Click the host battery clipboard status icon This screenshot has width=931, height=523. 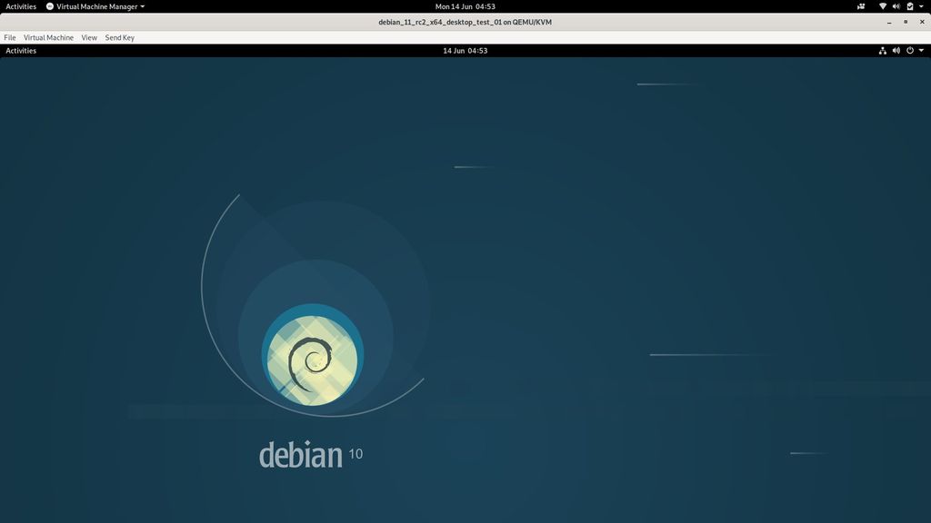pyautogui.click(x=909, y=6)
